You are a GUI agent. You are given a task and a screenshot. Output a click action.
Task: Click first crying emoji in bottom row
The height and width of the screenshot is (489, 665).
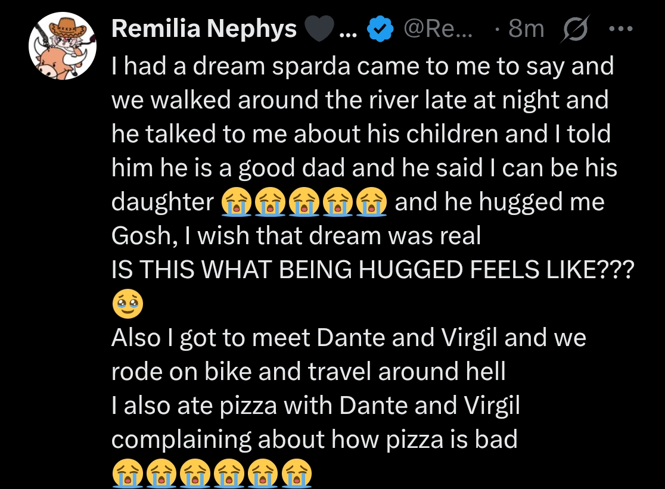coord(128,475)
